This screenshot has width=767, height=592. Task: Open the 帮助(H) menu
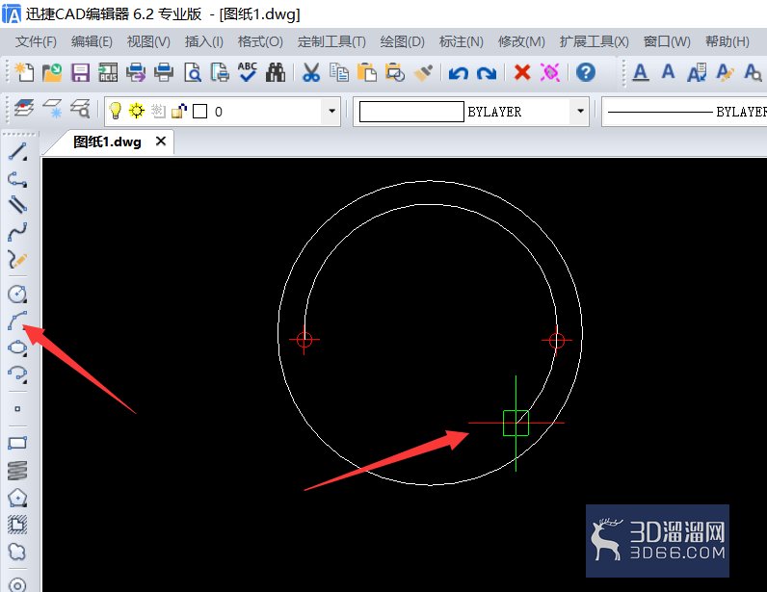point(727,42)
